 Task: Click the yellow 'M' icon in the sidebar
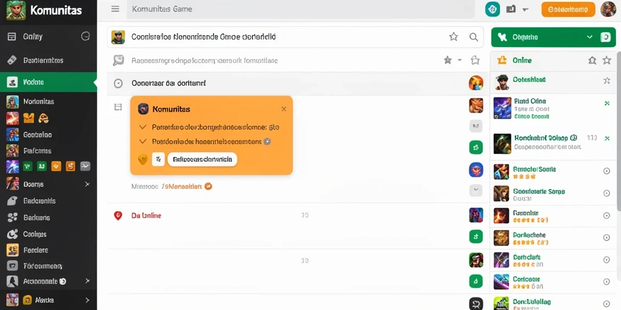click(x=29, y=118)
